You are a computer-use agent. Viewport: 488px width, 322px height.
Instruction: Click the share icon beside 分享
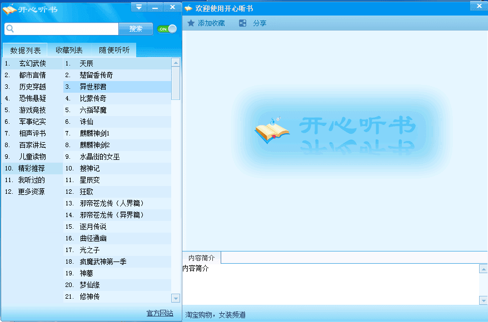(x=242, y=23)
